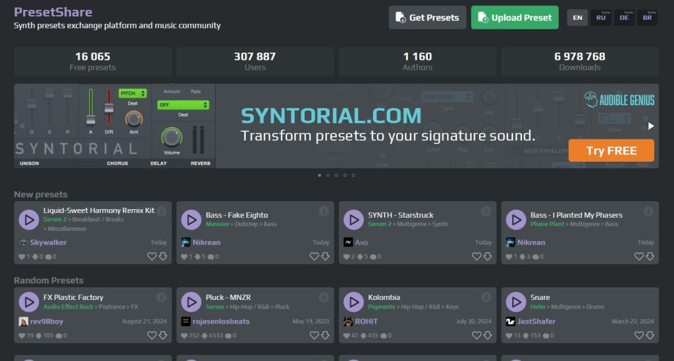Download Pluck - MNZR preset

pos(325,335)
